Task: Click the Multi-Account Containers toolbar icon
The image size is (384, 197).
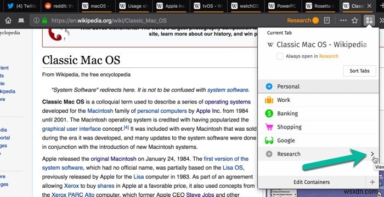Action: click(x=369, y=21)
